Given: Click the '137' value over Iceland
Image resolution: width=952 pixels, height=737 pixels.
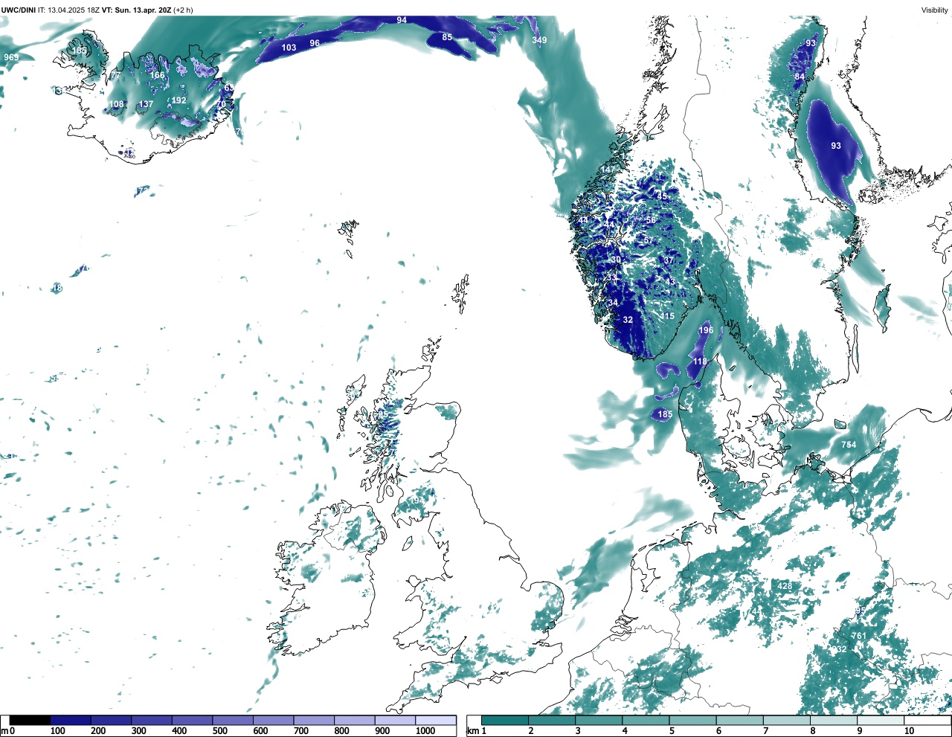Looking at the screenshot, I should point(146,104).
